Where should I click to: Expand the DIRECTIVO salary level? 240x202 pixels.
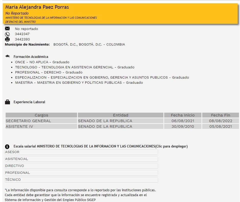pyautogui.click(x=81, y=166)
